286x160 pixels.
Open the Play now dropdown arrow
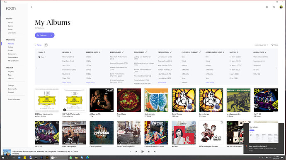pos(52,35)
